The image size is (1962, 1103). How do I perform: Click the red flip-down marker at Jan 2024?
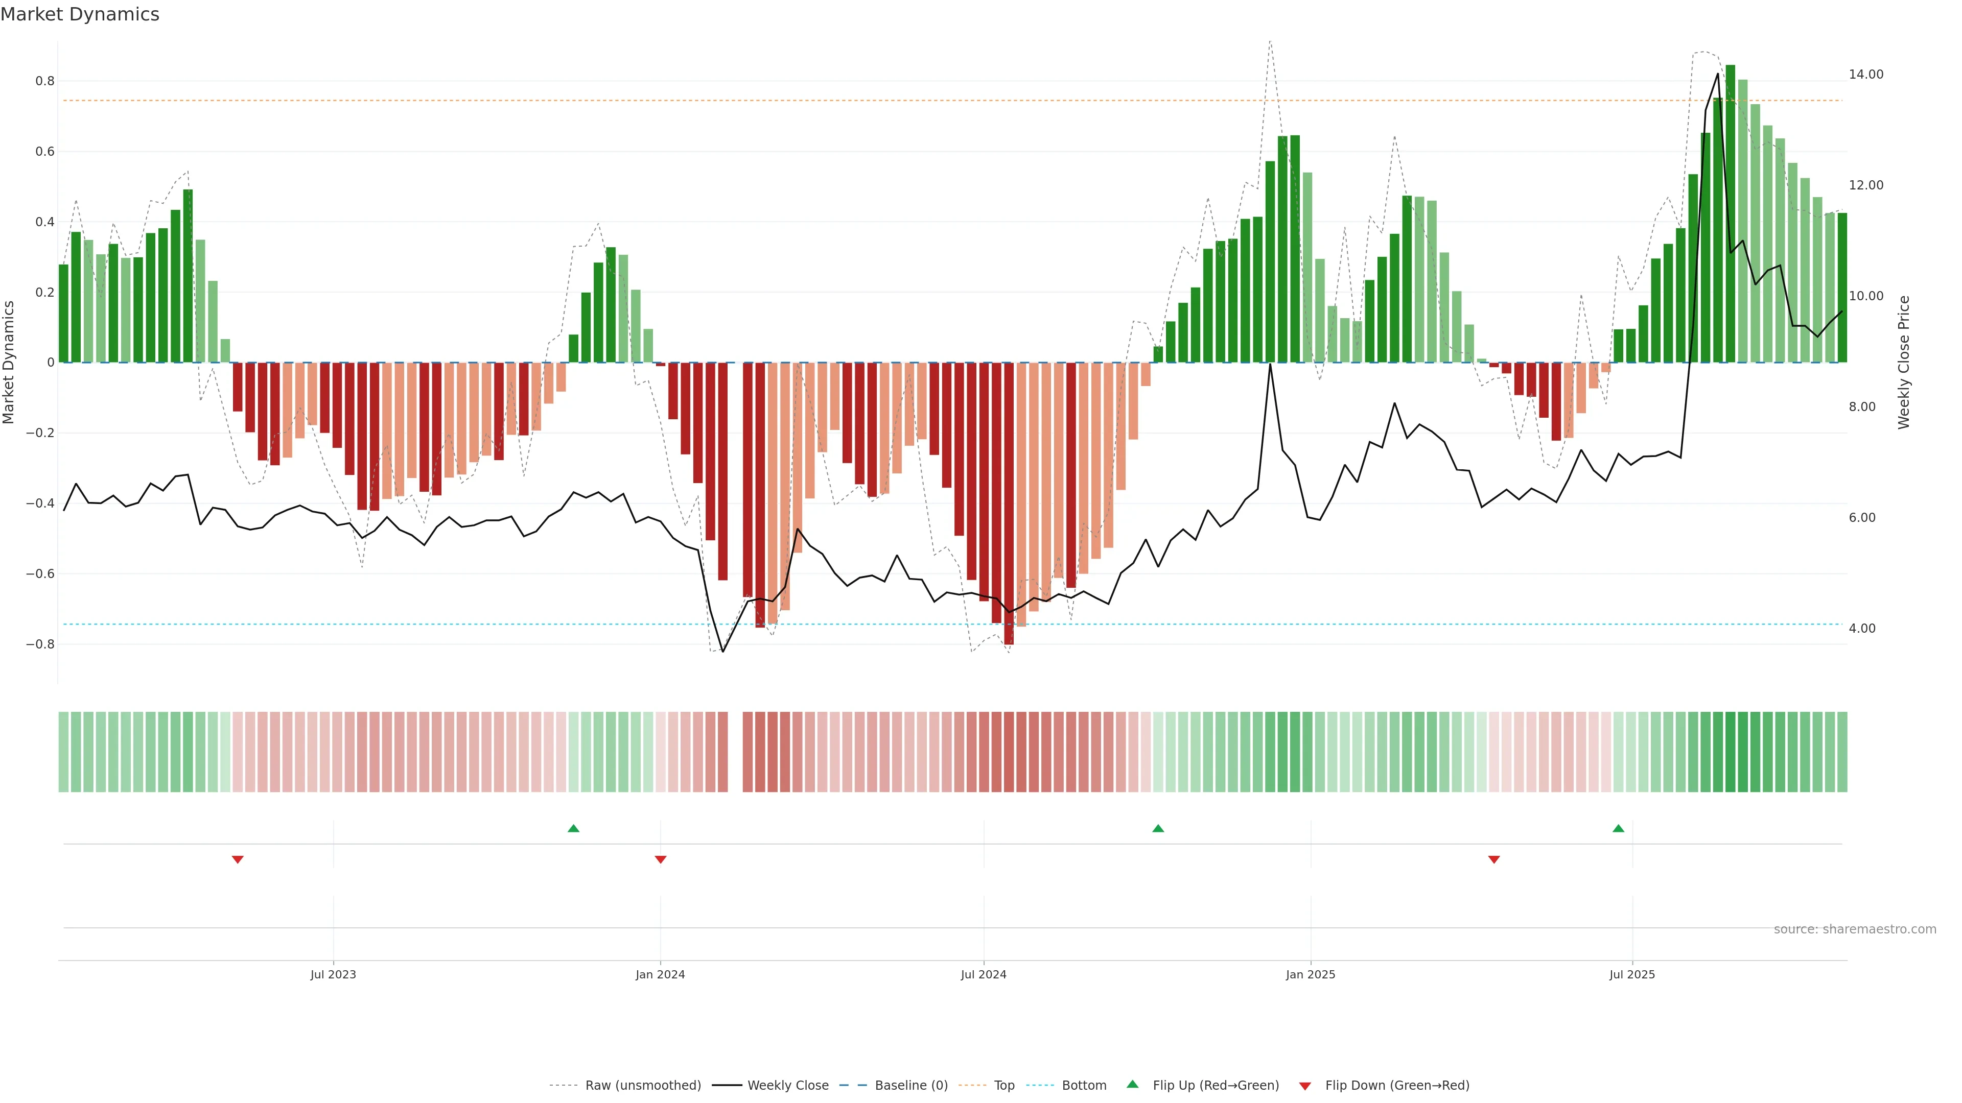(x=660, y=859)
